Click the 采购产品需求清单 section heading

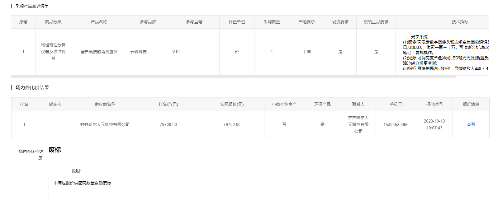(x=32, y=6)
